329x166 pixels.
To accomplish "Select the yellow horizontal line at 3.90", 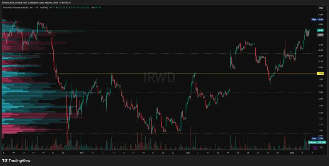I will pyautogui.click(x=187, y=73).
